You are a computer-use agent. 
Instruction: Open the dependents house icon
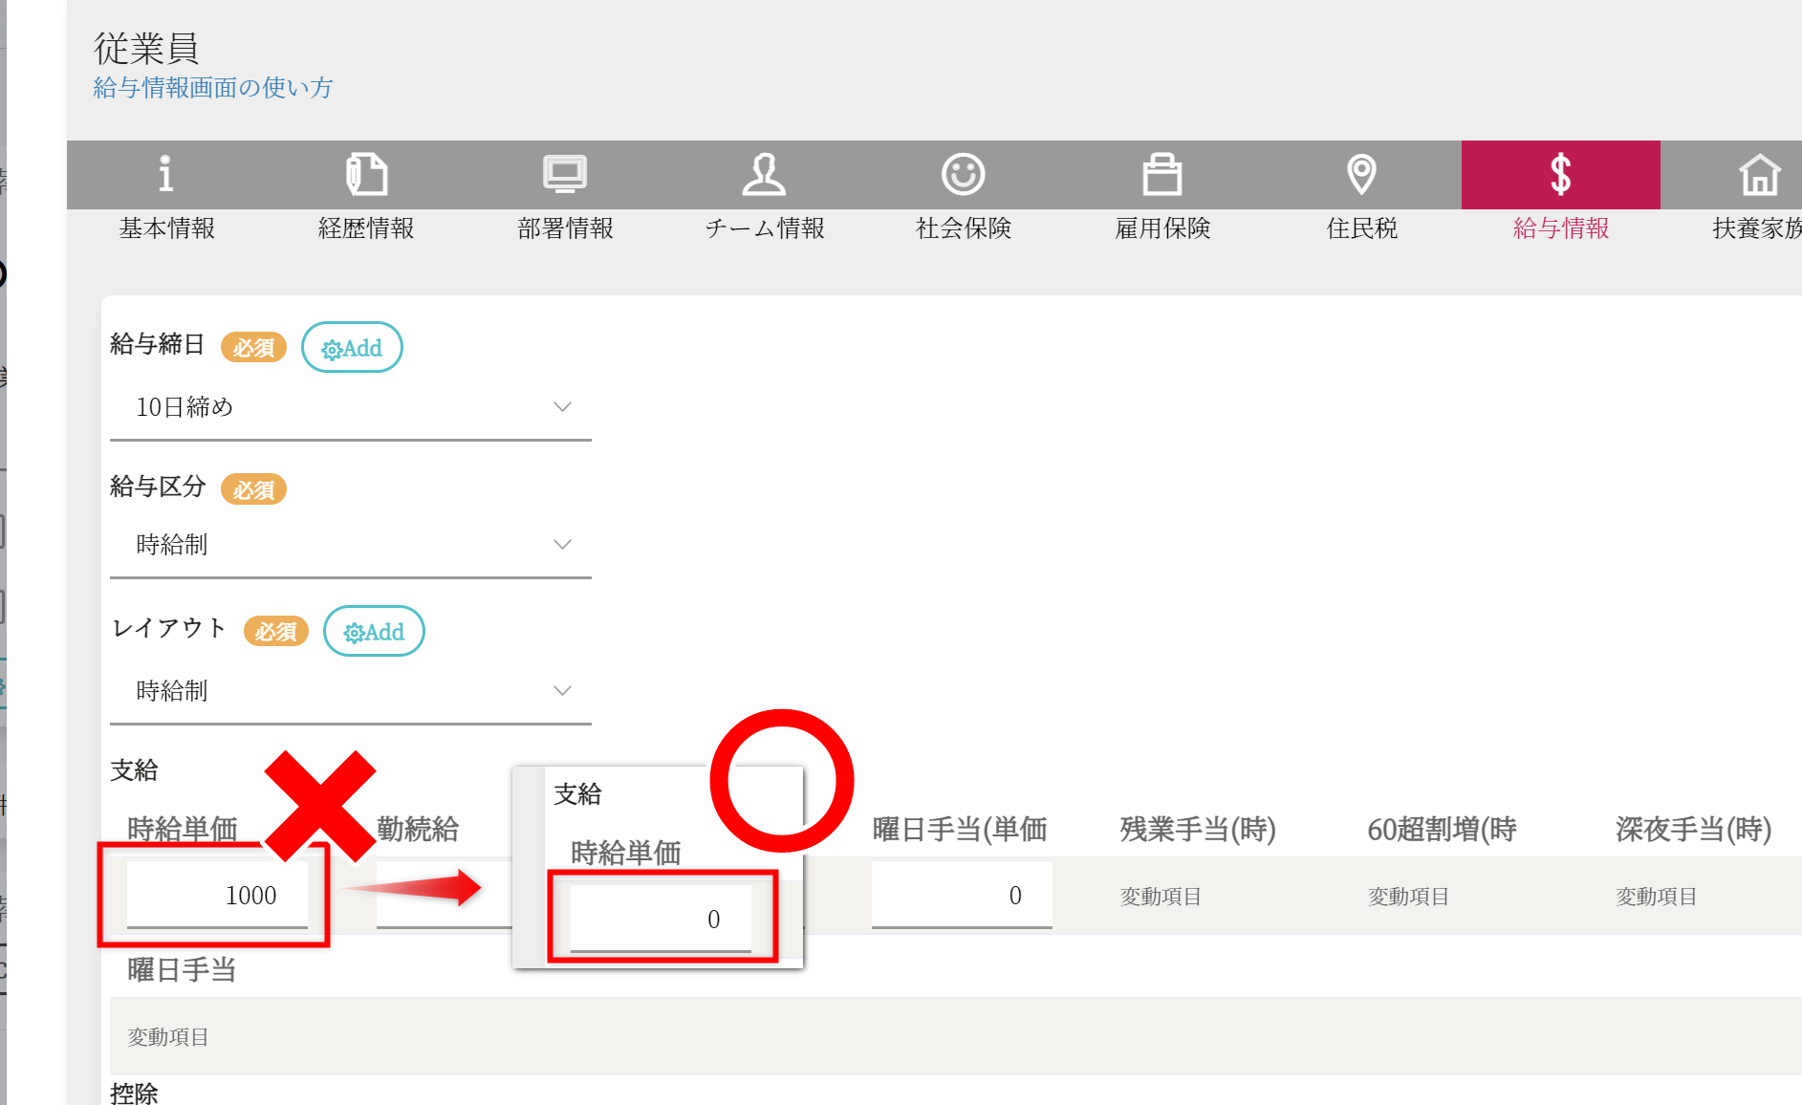click(x=1759, y=175)
